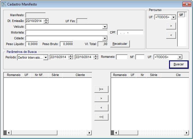Click the Cliente column header
The height and width of the screenshot is (139, 193).
tap(80, 75)
